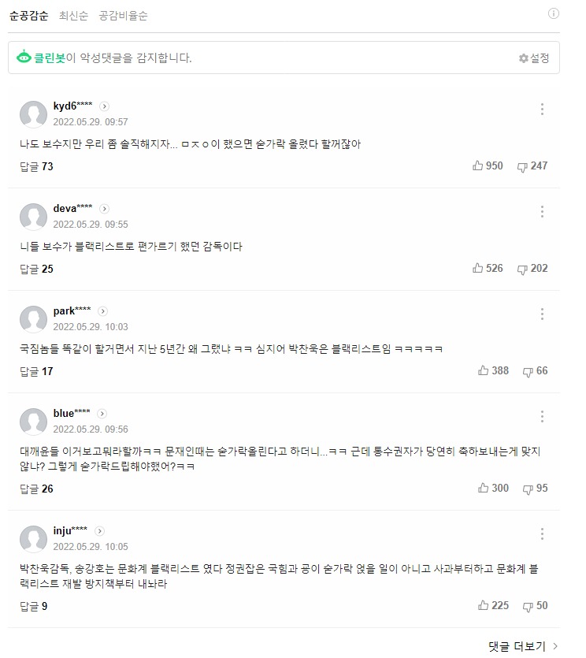Open the more options menu for kyd6****
Screen dimensions: 586x658
pos(542,110)
